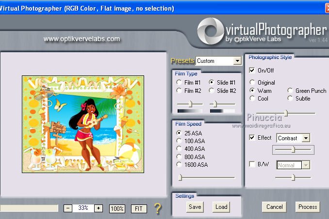Select the Cool photographic style

coord(252,98)
